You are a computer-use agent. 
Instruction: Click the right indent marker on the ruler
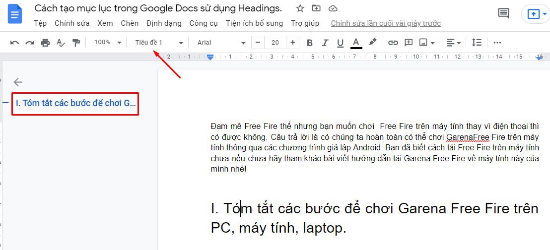click(540, 58)
